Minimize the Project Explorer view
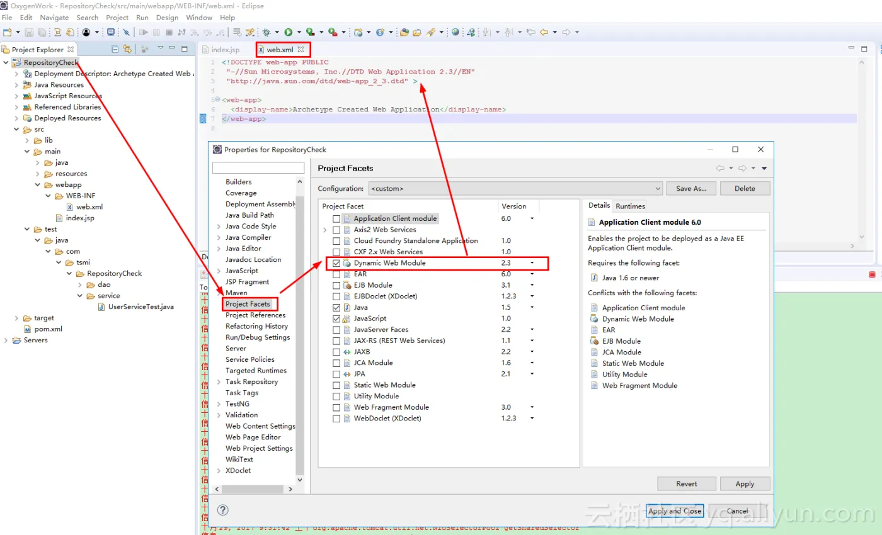Screen dimensions: 882x535 [x=173, y=48]
